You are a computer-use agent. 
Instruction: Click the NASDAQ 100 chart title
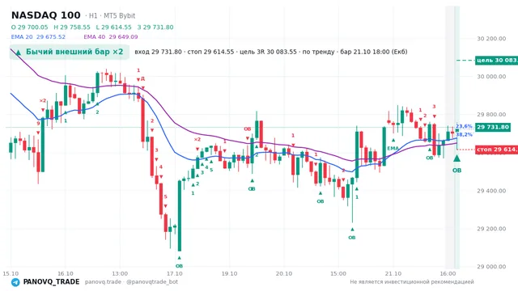46,15
